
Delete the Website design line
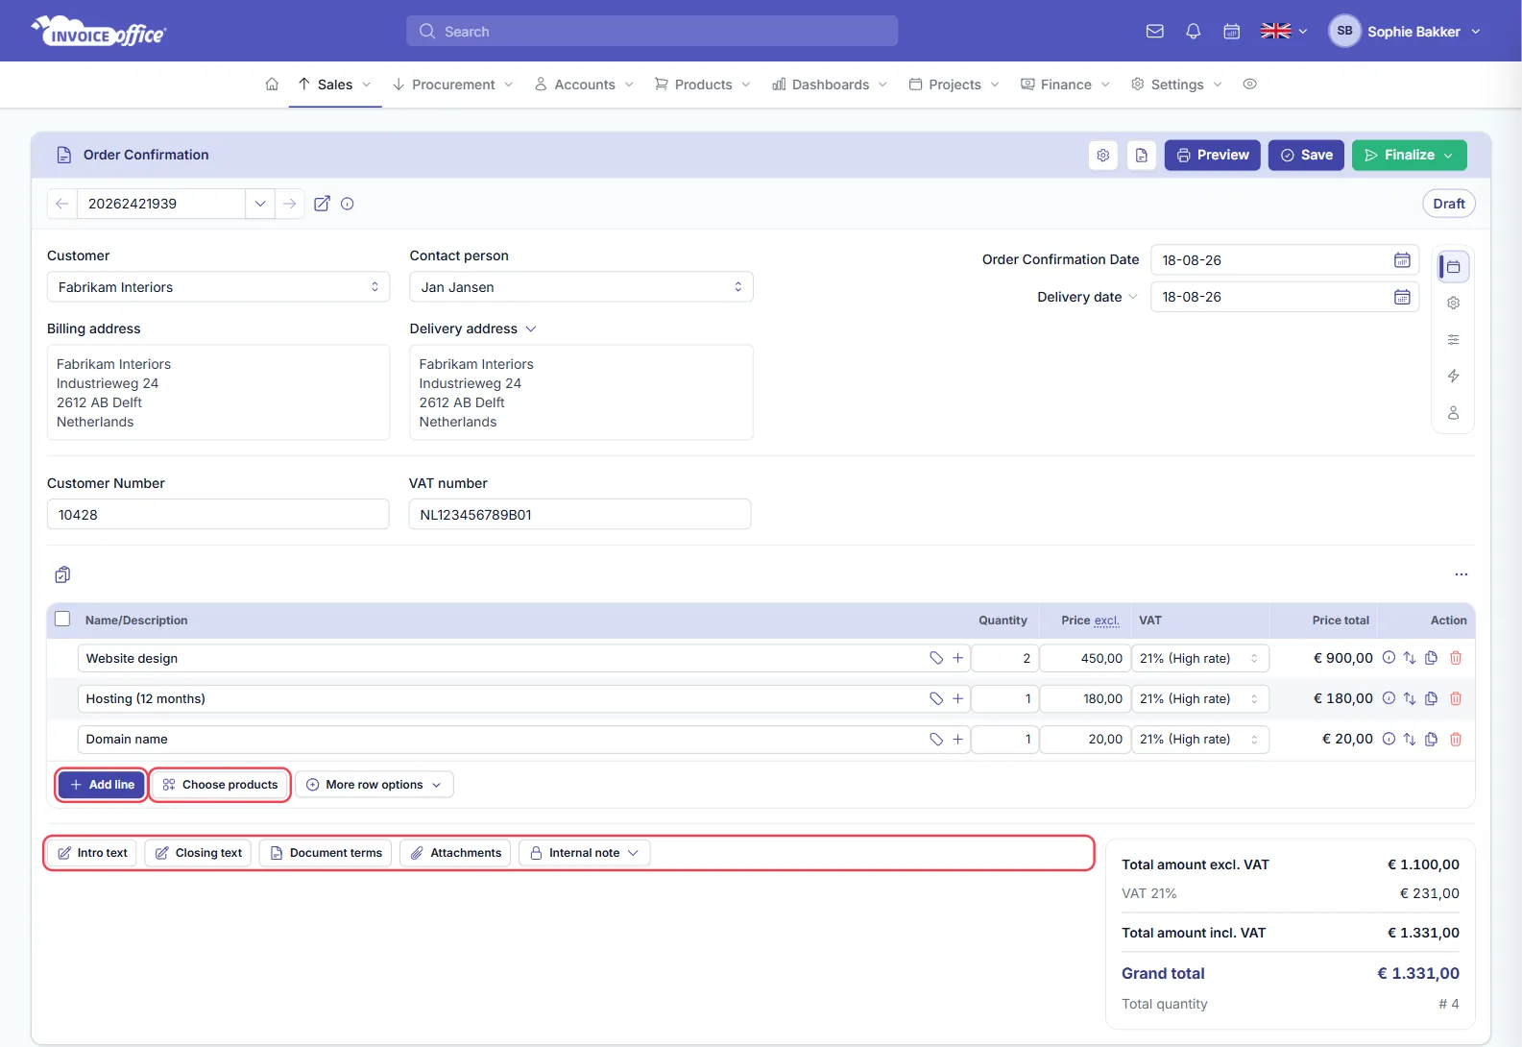point(1456,658)
